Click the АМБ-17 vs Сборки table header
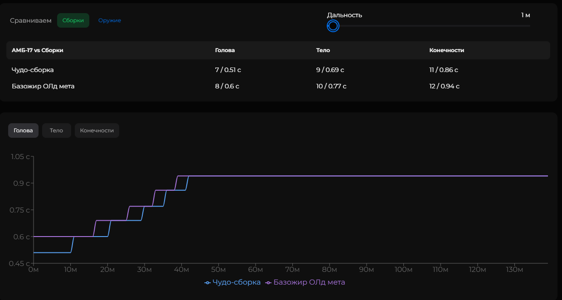The width and height of the screenshot is (562, 300). [38, 50]
